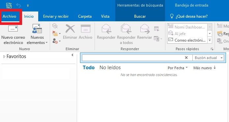229x122 pixels.
Task: Click the Reenviar icon
Action: click(x=145, y=29)
